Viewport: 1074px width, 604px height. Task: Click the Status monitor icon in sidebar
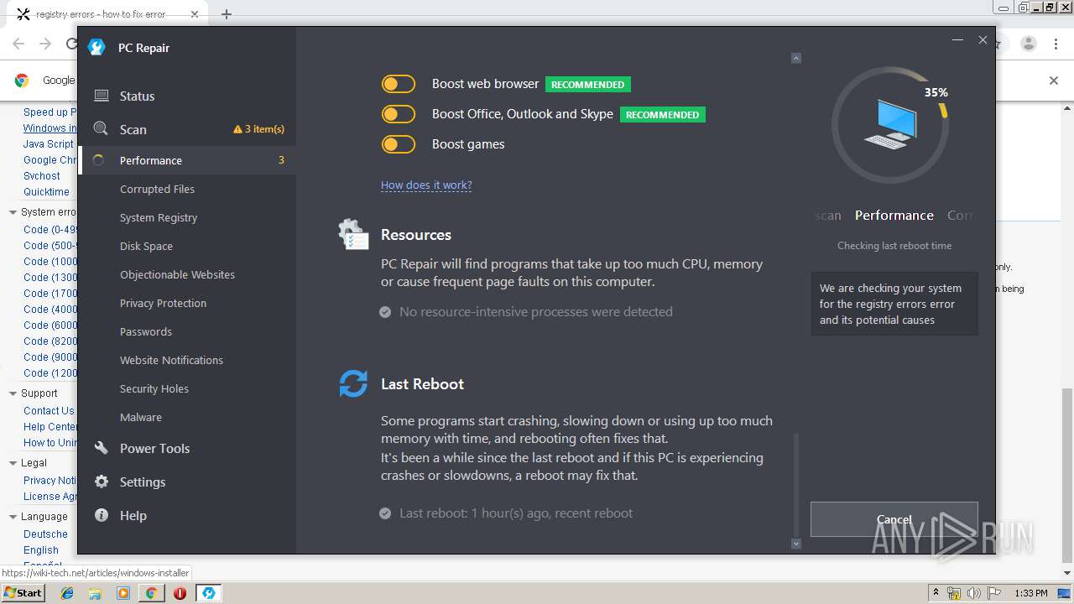coord(102,96)
